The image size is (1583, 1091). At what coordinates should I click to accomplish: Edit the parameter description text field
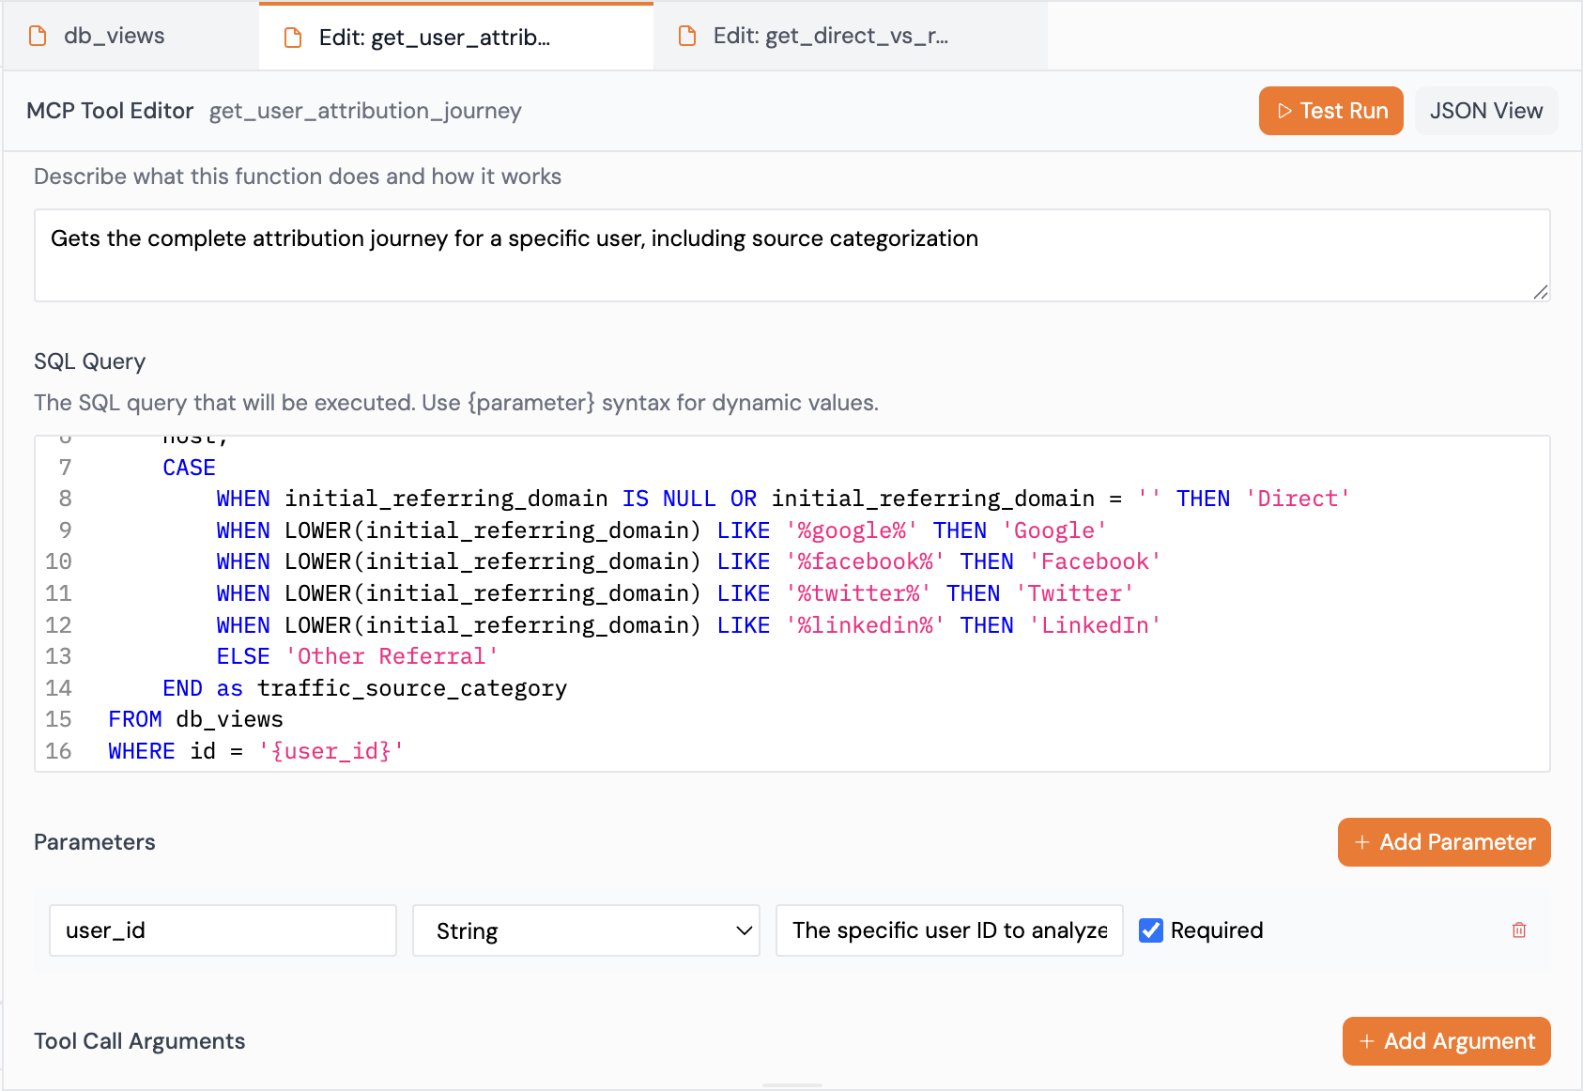[x=948, y=930]
